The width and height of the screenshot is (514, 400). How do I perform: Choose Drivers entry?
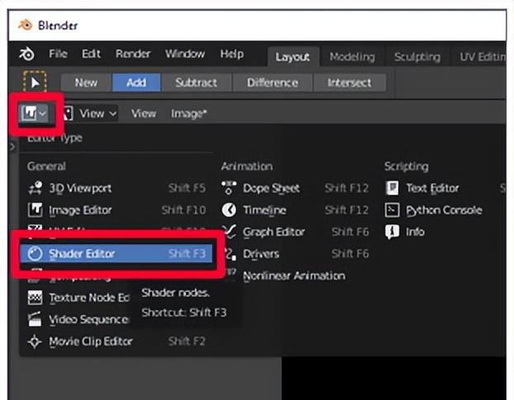[x=295, y=254]
